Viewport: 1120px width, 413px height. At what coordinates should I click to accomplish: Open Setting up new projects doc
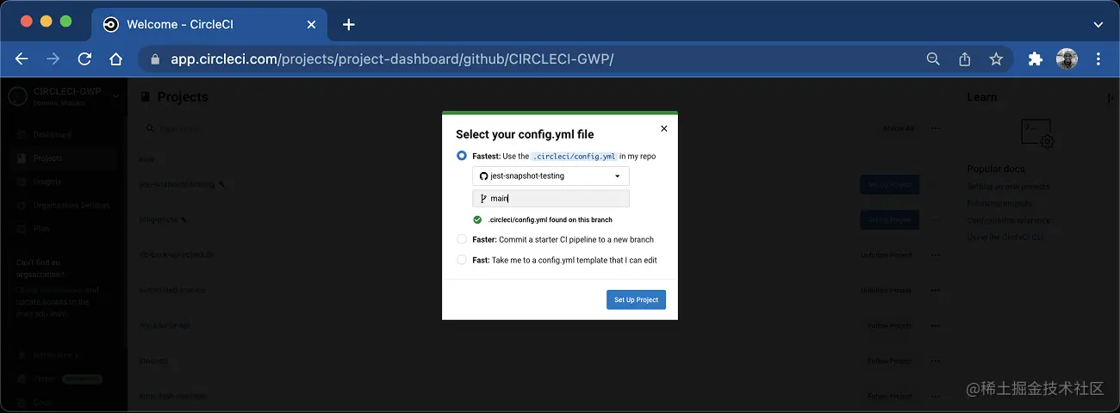click(1007, 187)
